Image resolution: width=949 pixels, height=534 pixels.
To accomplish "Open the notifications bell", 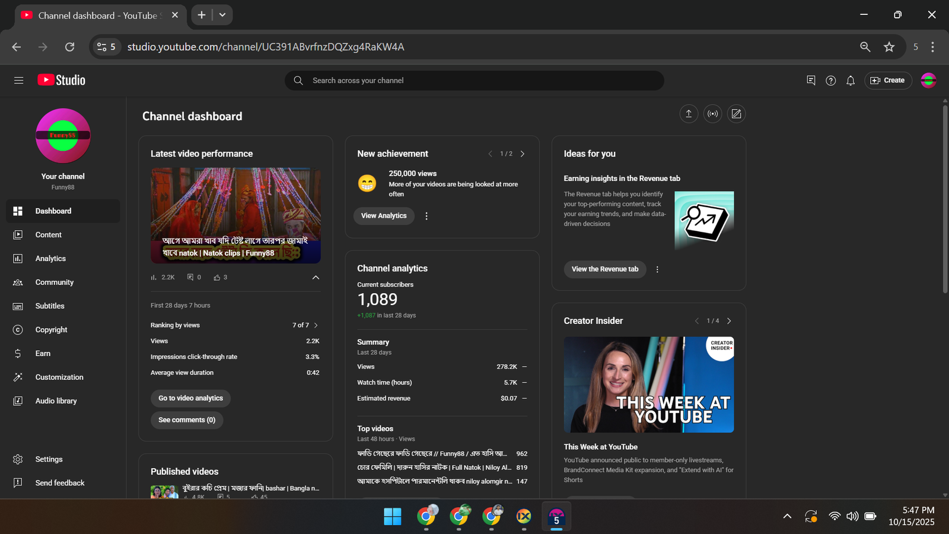I will tap(851, 81).
